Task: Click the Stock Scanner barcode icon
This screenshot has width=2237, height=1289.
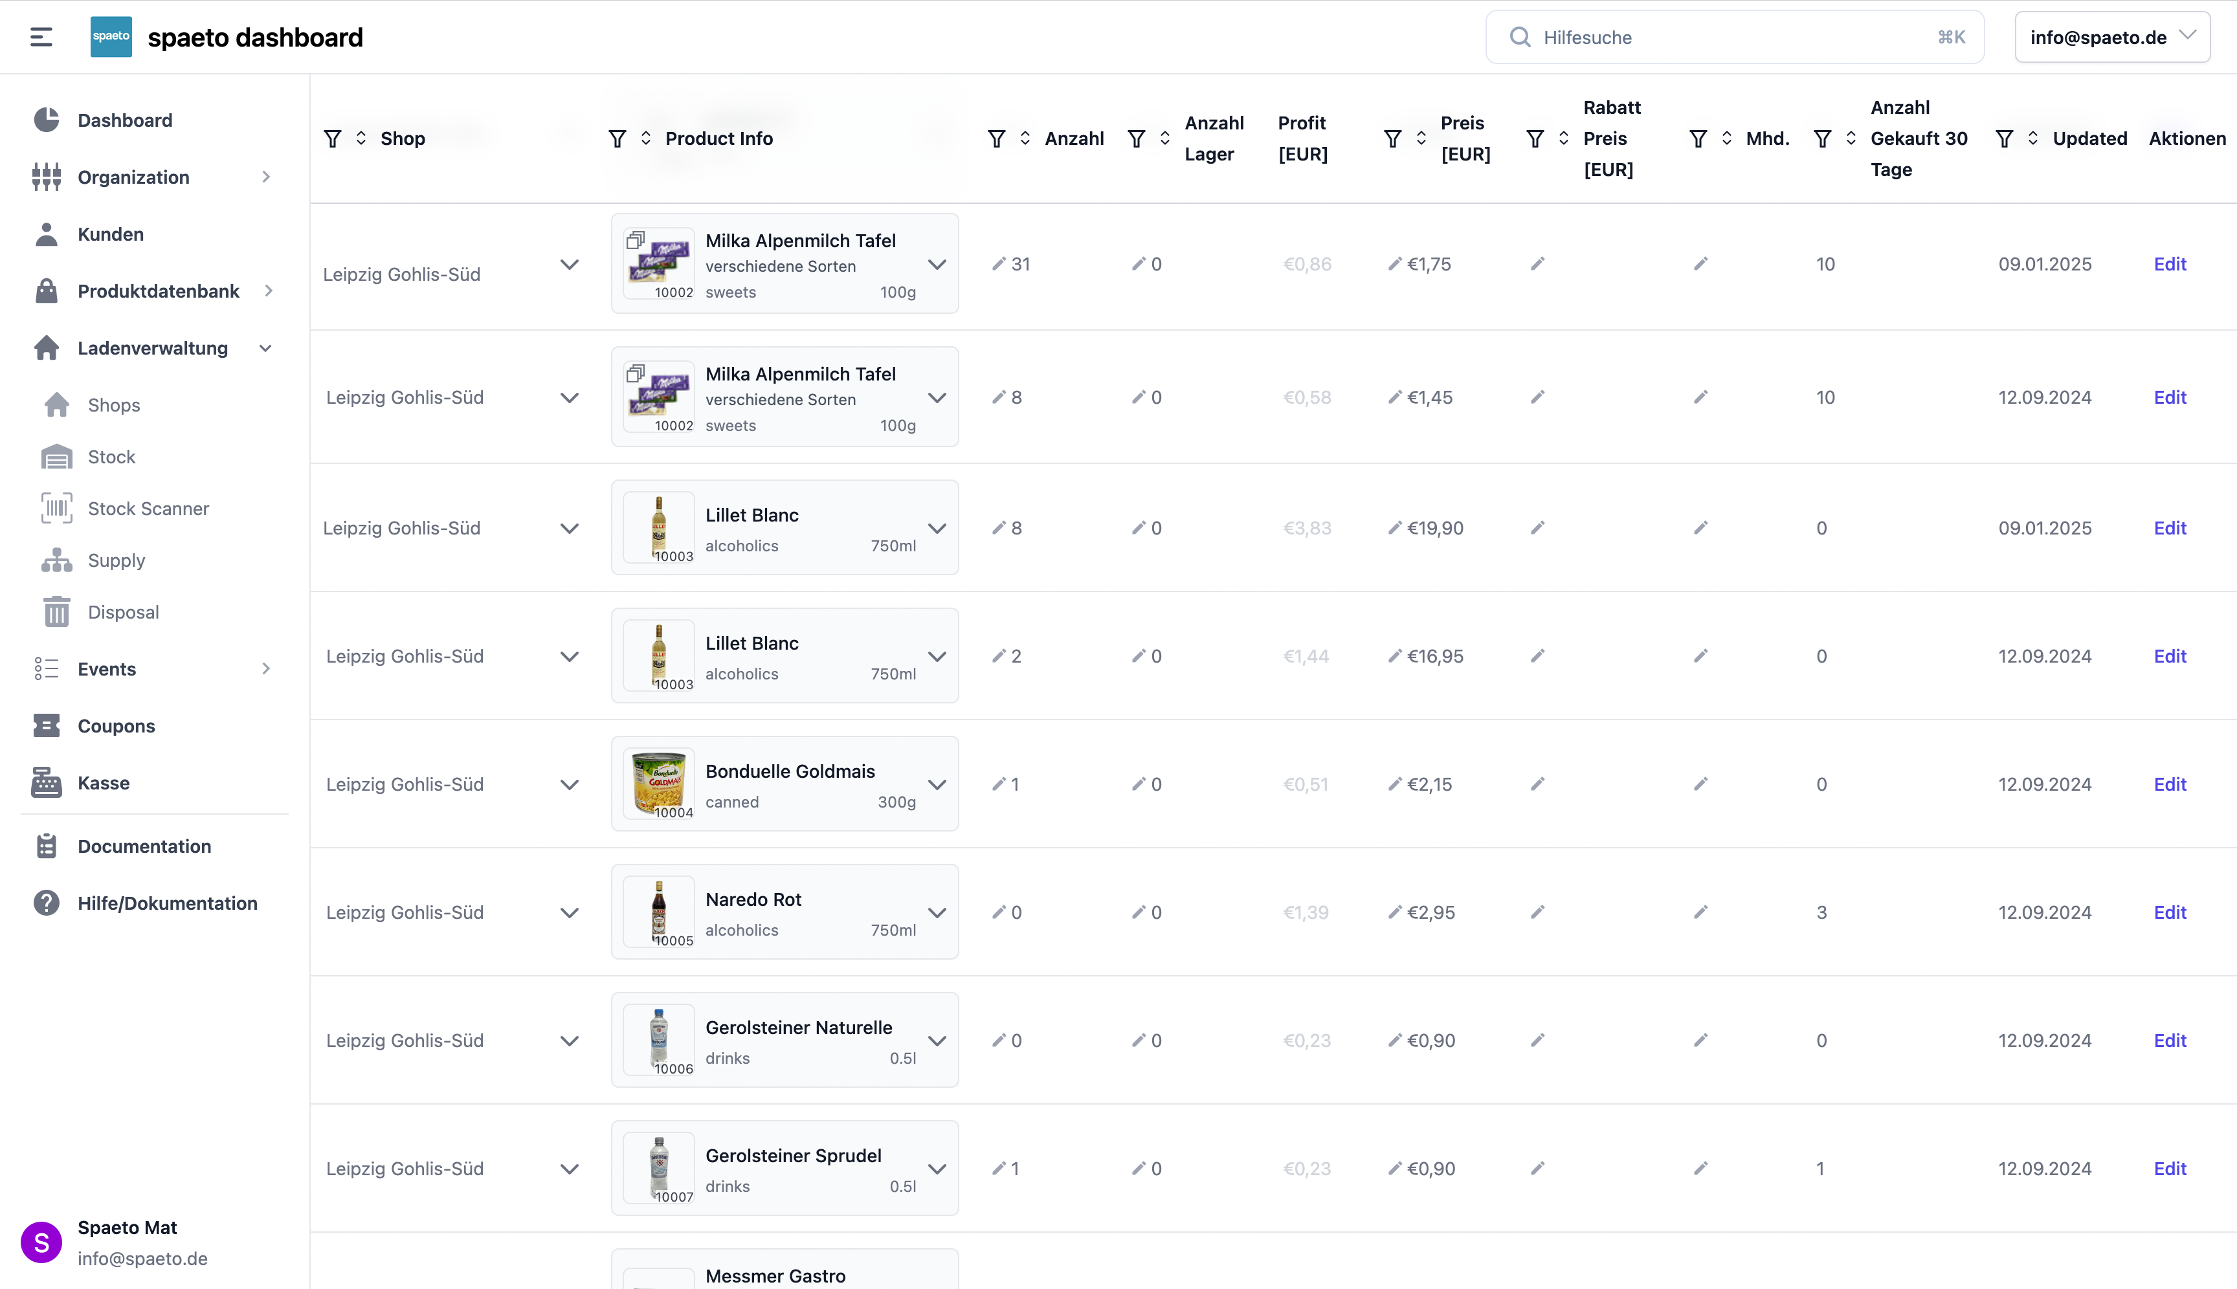Action: 57,509
